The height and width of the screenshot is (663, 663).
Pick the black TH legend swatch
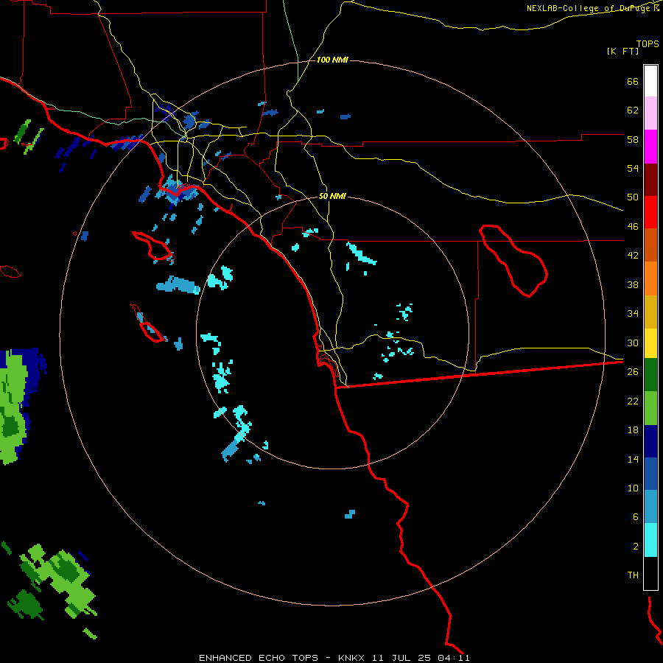(x=650, y=573)
